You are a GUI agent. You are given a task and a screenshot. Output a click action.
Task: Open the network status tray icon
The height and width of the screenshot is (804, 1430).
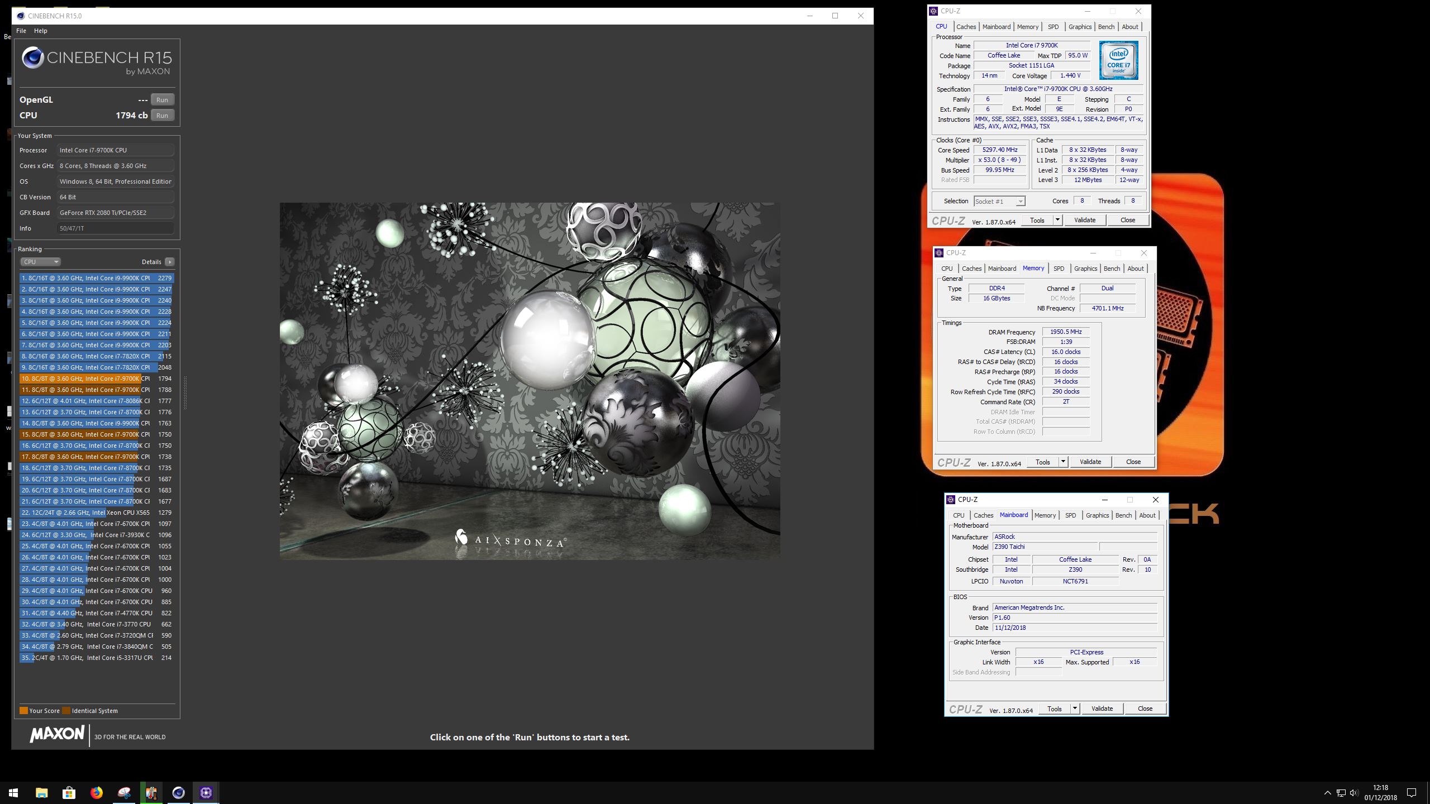coord(1341,793)
